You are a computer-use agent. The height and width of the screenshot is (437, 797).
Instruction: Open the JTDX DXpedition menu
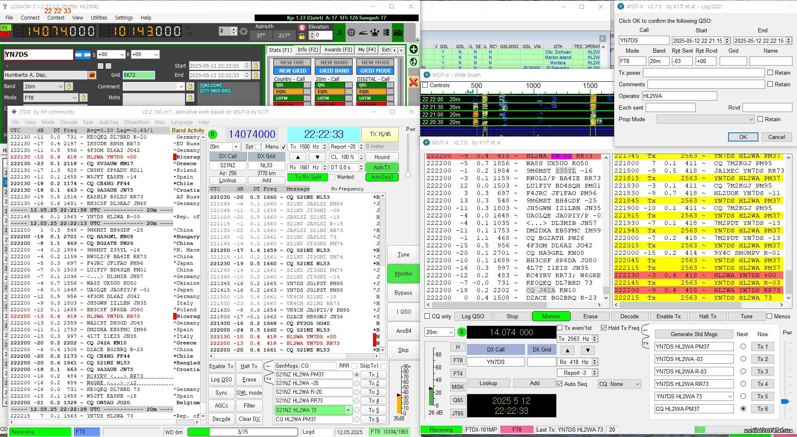[x=137, y=122]
